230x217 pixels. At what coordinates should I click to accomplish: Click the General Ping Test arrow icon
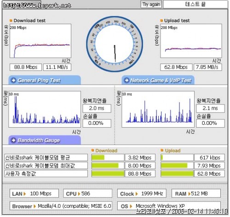click(14, 80)
